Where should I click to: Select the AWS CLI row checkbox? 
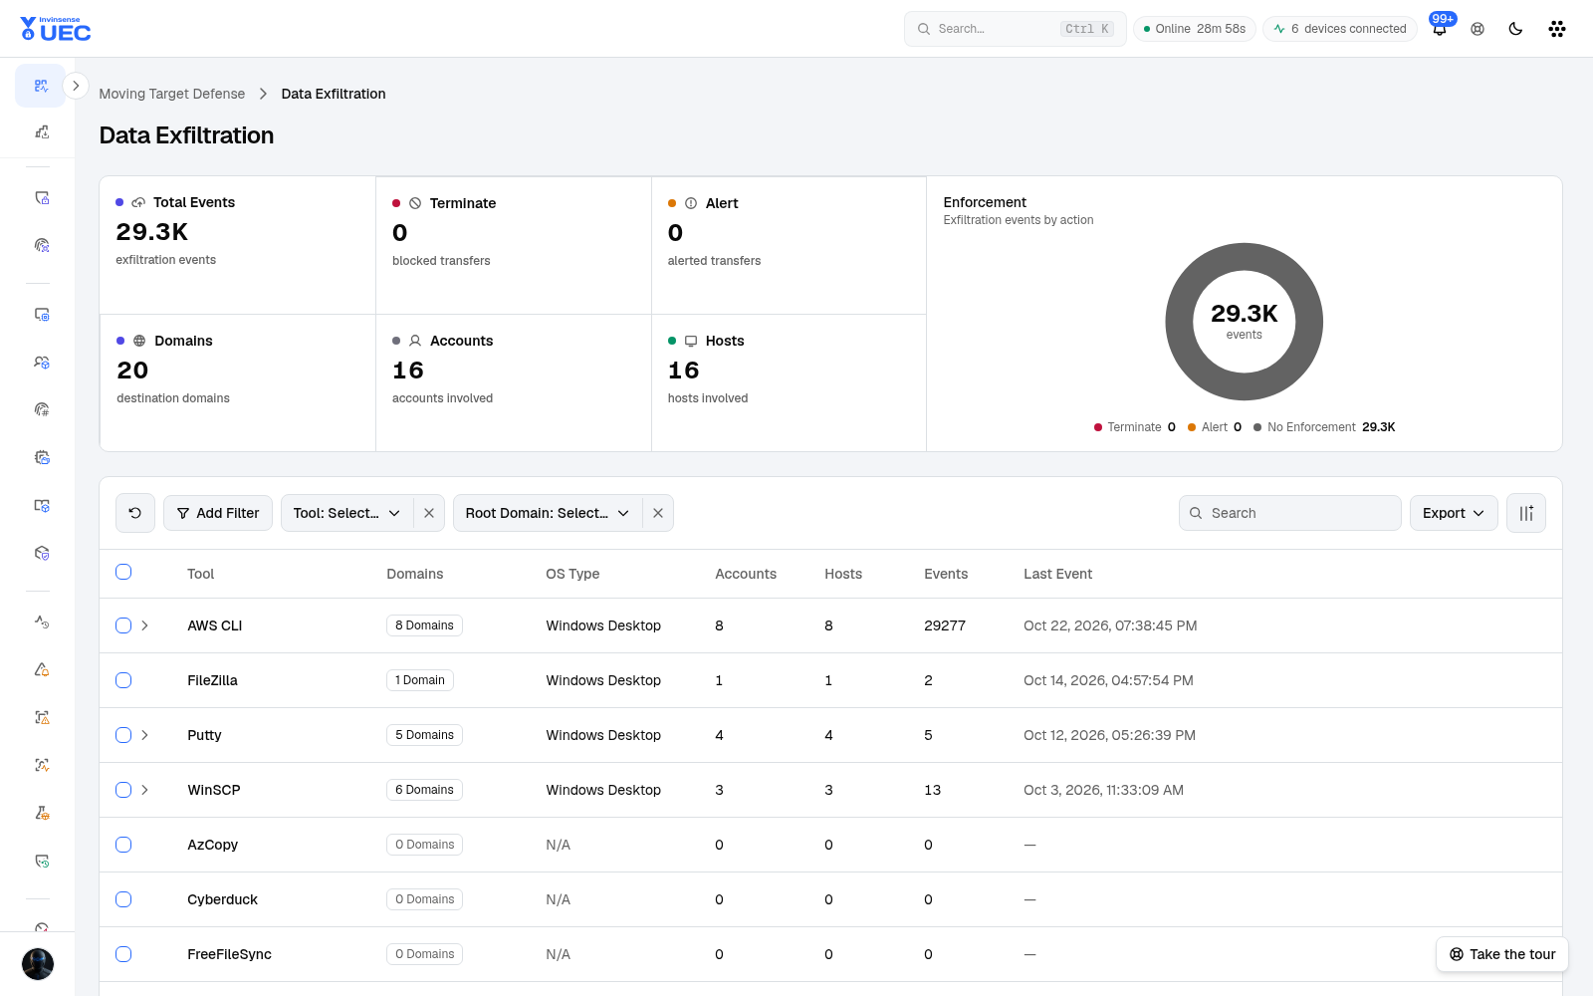(123, 625)
